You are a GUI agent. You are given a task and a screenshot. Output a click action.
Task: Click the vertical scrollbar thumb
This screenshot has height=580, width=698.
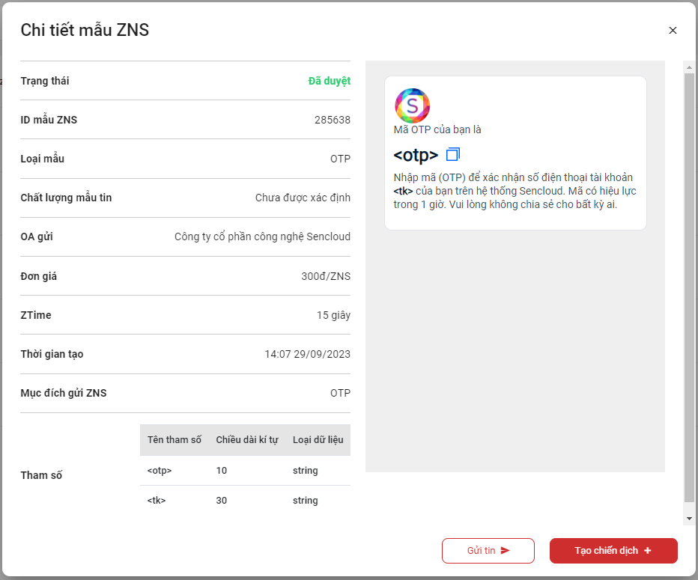[689, 284]
